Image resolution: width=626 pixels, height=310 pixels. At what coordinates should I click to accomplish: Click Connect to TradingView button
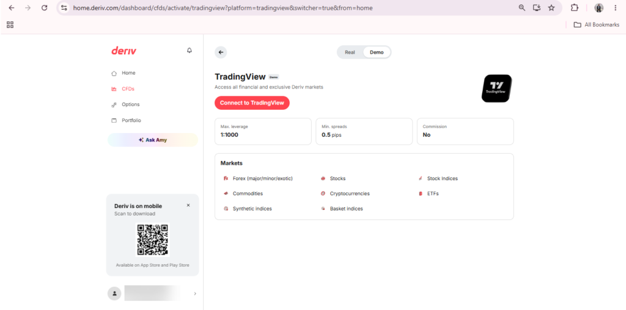pyautogui.click(x=252, y=103)
